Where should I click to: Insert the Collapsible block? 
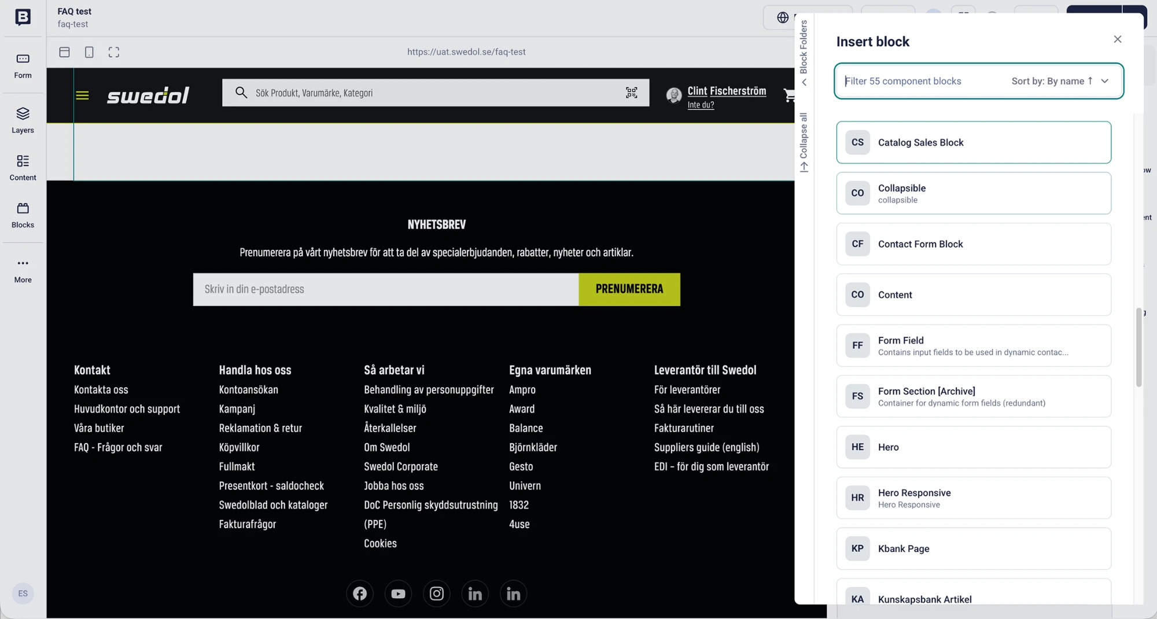(x=974, y=193)
